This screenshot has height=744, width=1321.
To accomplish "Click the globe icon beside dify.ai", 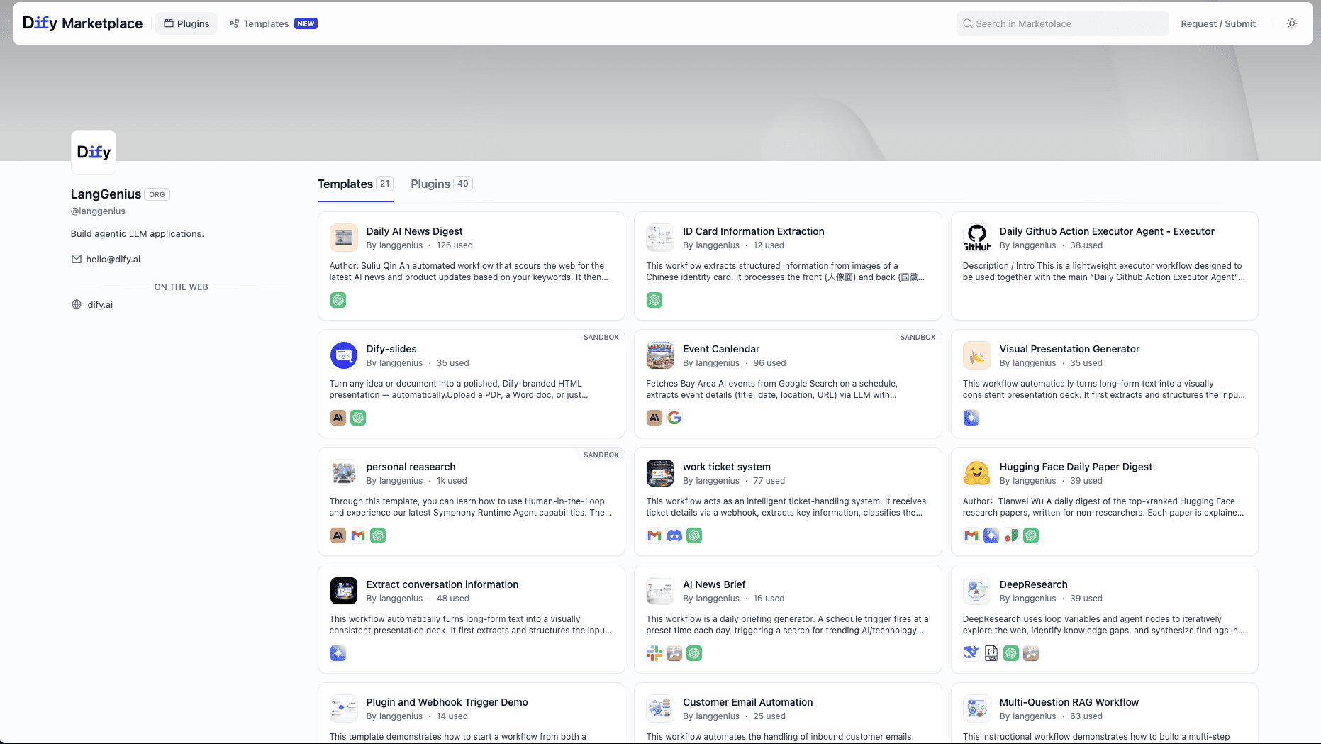I will (77, 304).
